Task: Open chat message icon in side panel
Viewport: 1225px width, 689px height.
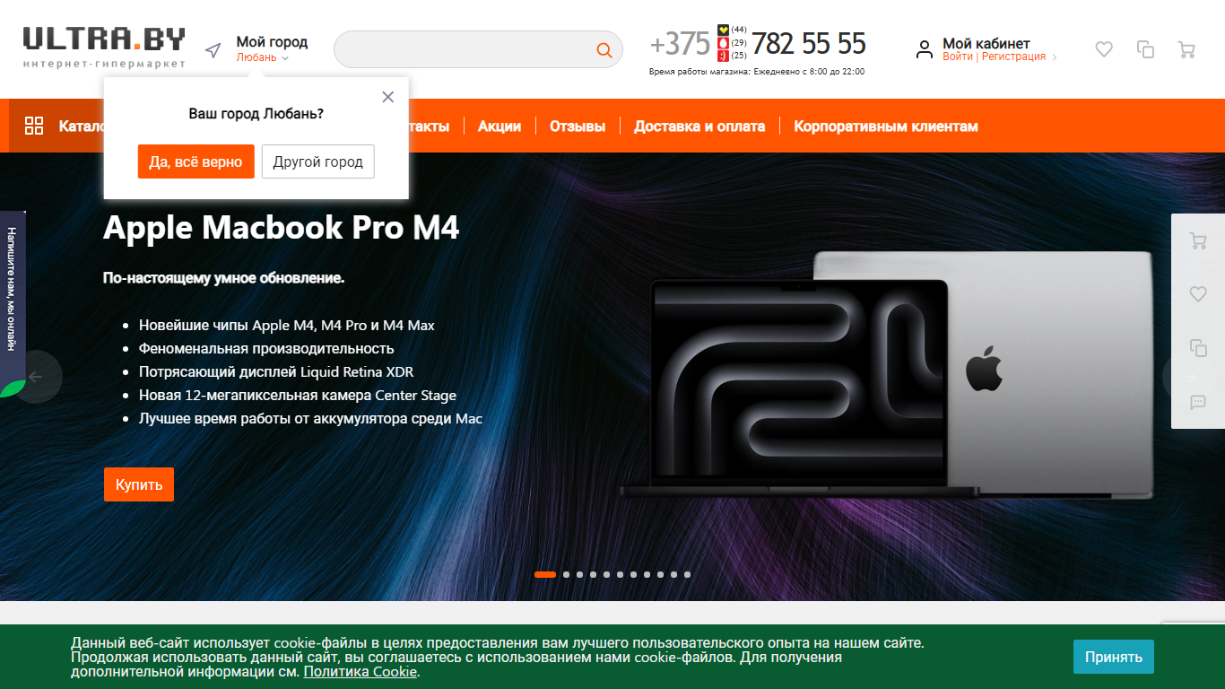Action: [x=1197, y=402]
